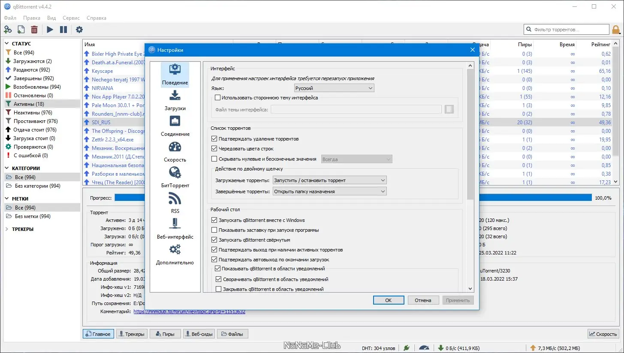Open the Сервис menu
This screenshot has height=353, width=624.
[71, 18]
